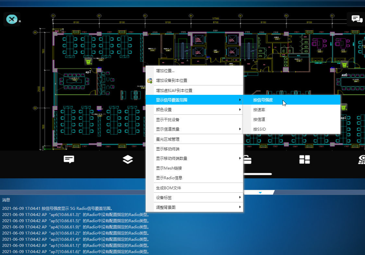Click the round X scale icon labeled 2.85 m
This screenshot has width=365, height=255.
[12, 19]
